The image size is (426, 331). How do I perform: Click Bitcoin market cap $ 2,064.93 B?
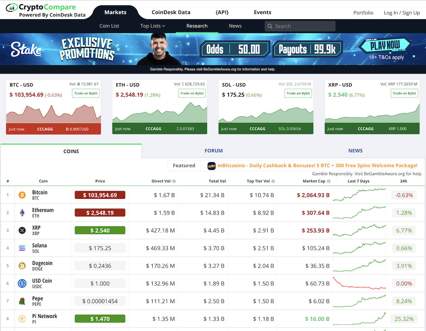coord(313,195)
